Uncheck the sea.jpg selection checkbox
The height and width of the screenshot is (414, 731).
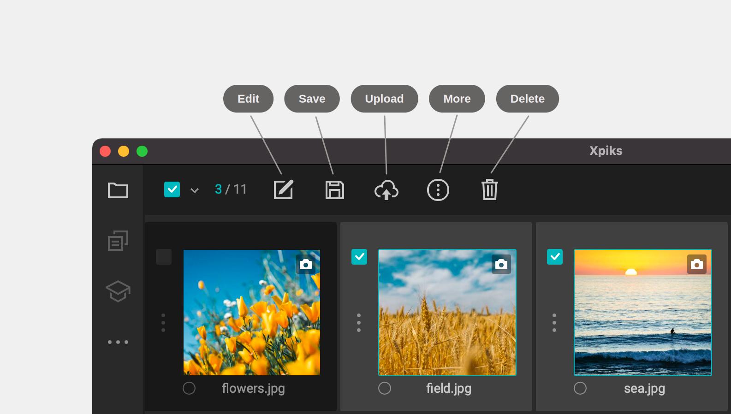555,257
